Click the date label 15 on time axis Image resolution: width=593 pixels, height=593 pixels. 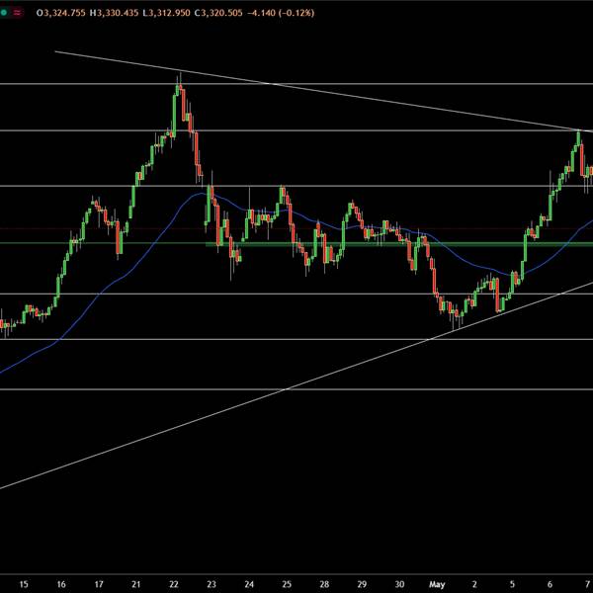(24, 584)
